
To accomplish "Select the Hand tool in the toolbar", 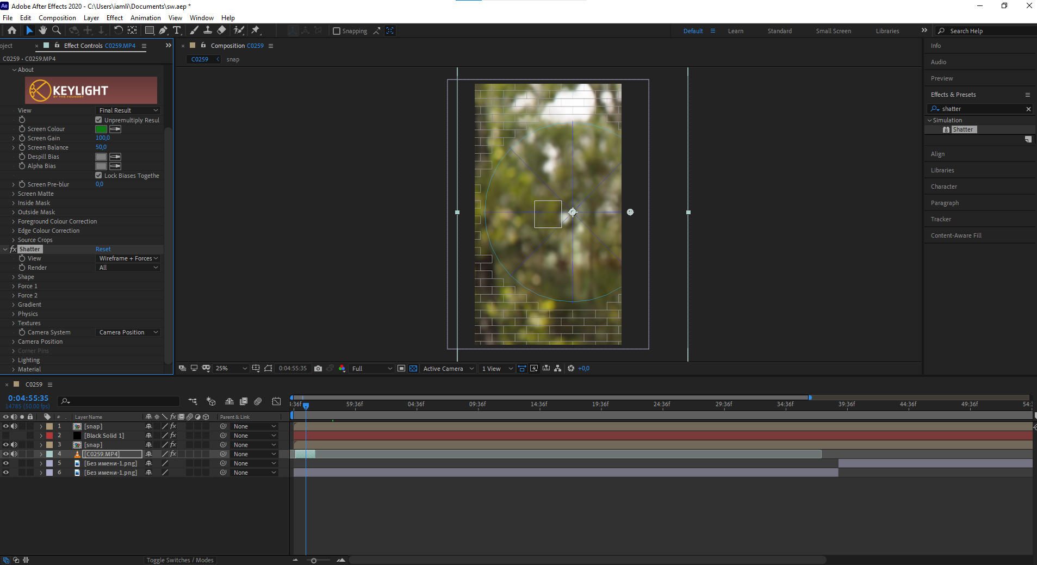I will 43,30.
